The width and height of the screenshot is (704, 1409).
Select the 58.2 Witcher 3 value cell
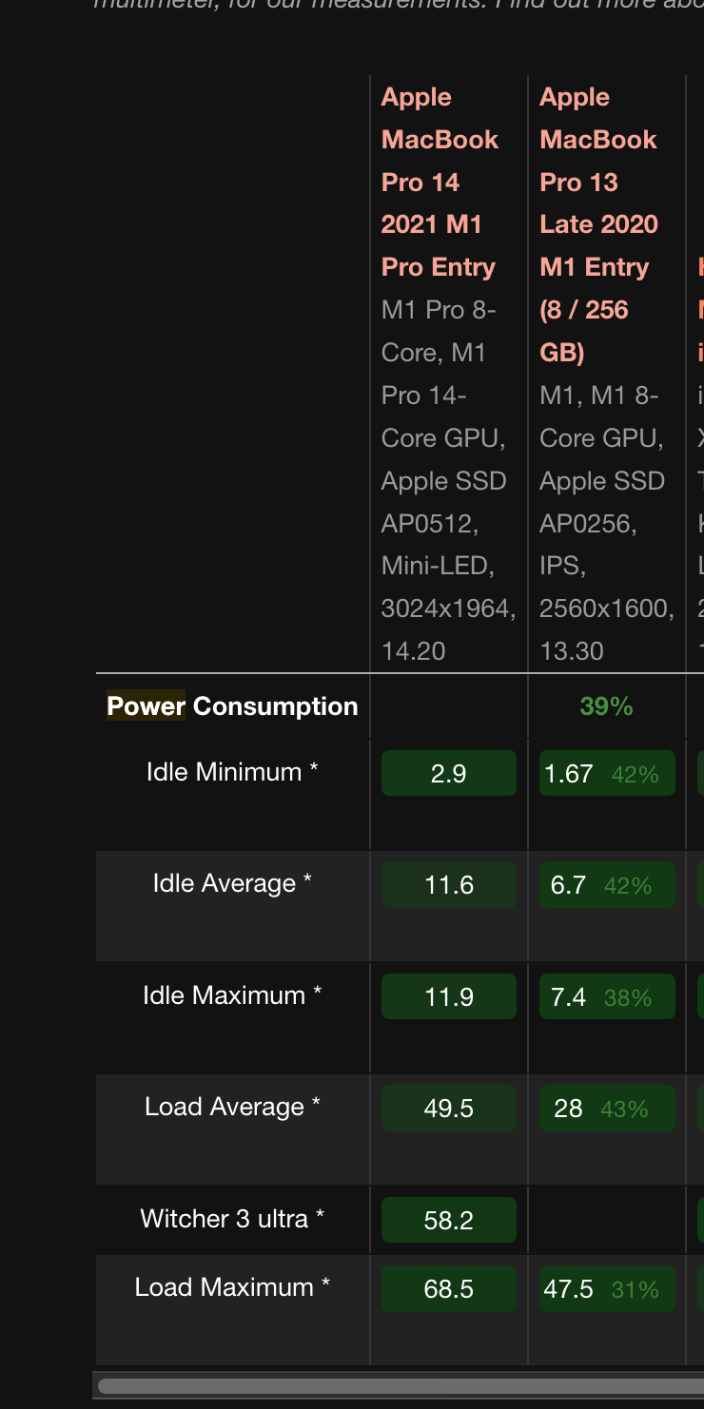(x=448, y=1220)
